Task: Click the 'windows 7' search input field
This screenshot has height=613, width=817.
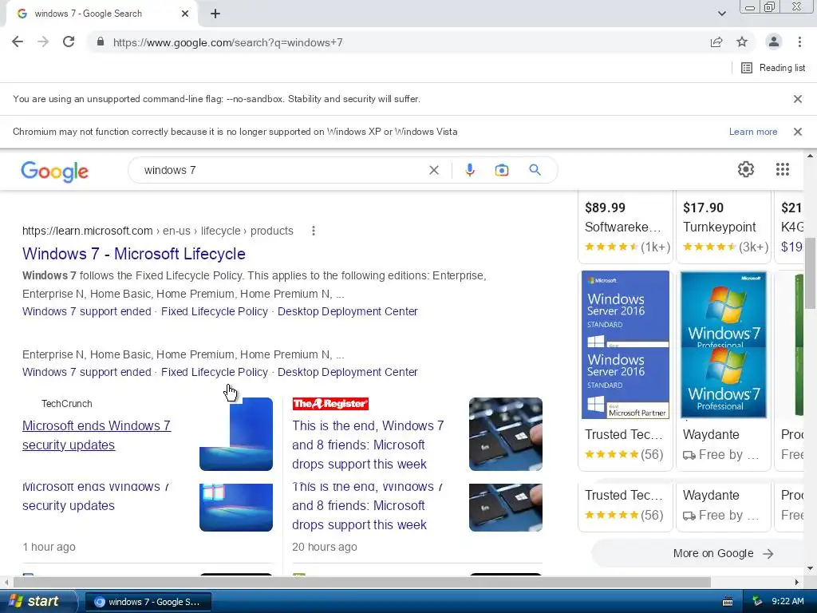Action: (282, 170)
